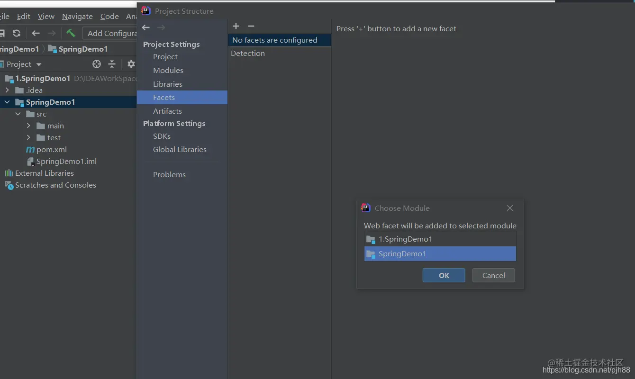Click the collapse-all icon in Project panel header

tap(112, 64)
